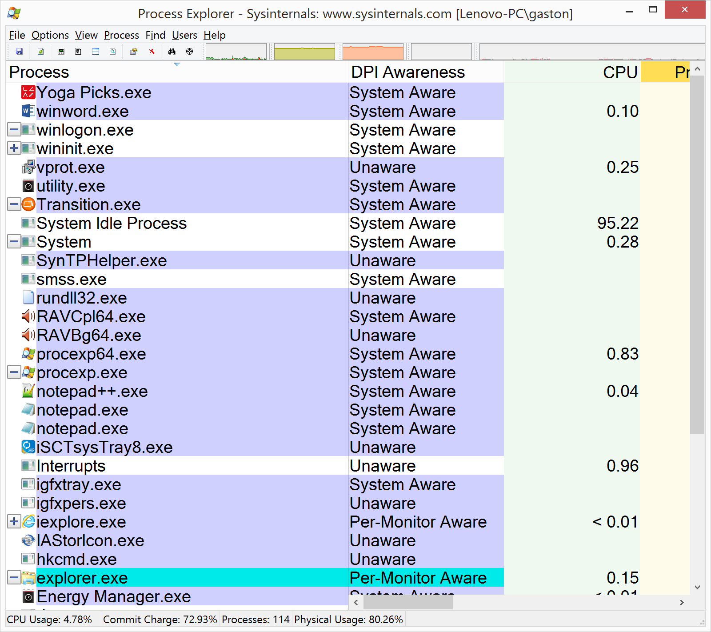
Task: Click the 95.22 CPU value
Action: coord(618,223)
